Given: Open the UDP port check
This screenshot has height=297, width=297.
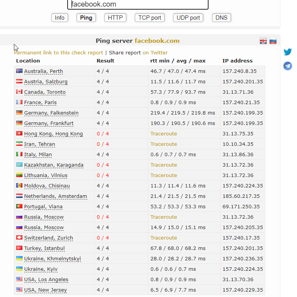Looking at the screenshot, I should click(x=188, y=18).
